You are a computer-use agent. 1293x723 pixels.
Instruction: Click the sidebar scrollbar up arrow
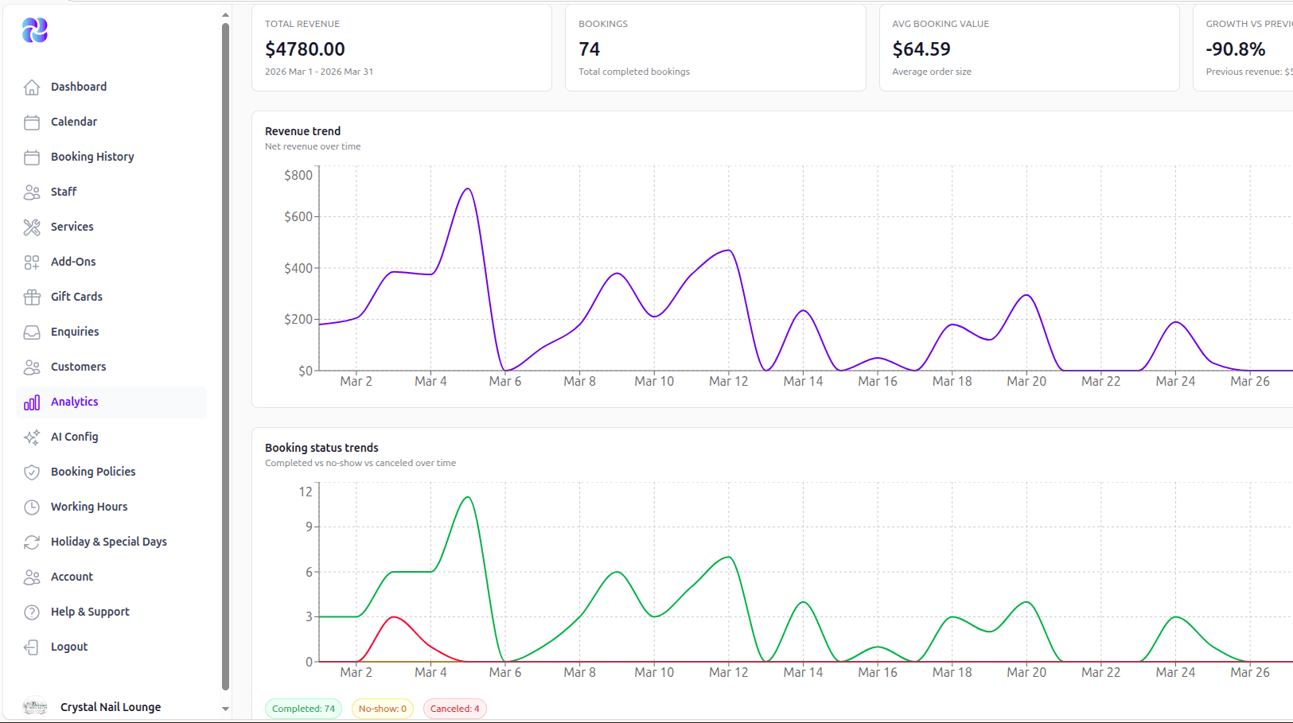[x=225, y=14]
